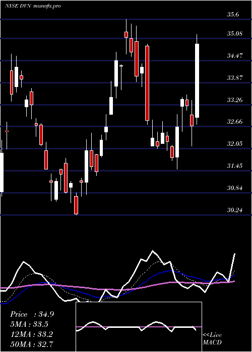The height and width of the screenshot is (352, 252).
Task: Click the 34.47 price axis label
Action: click(x=234, y=56)
